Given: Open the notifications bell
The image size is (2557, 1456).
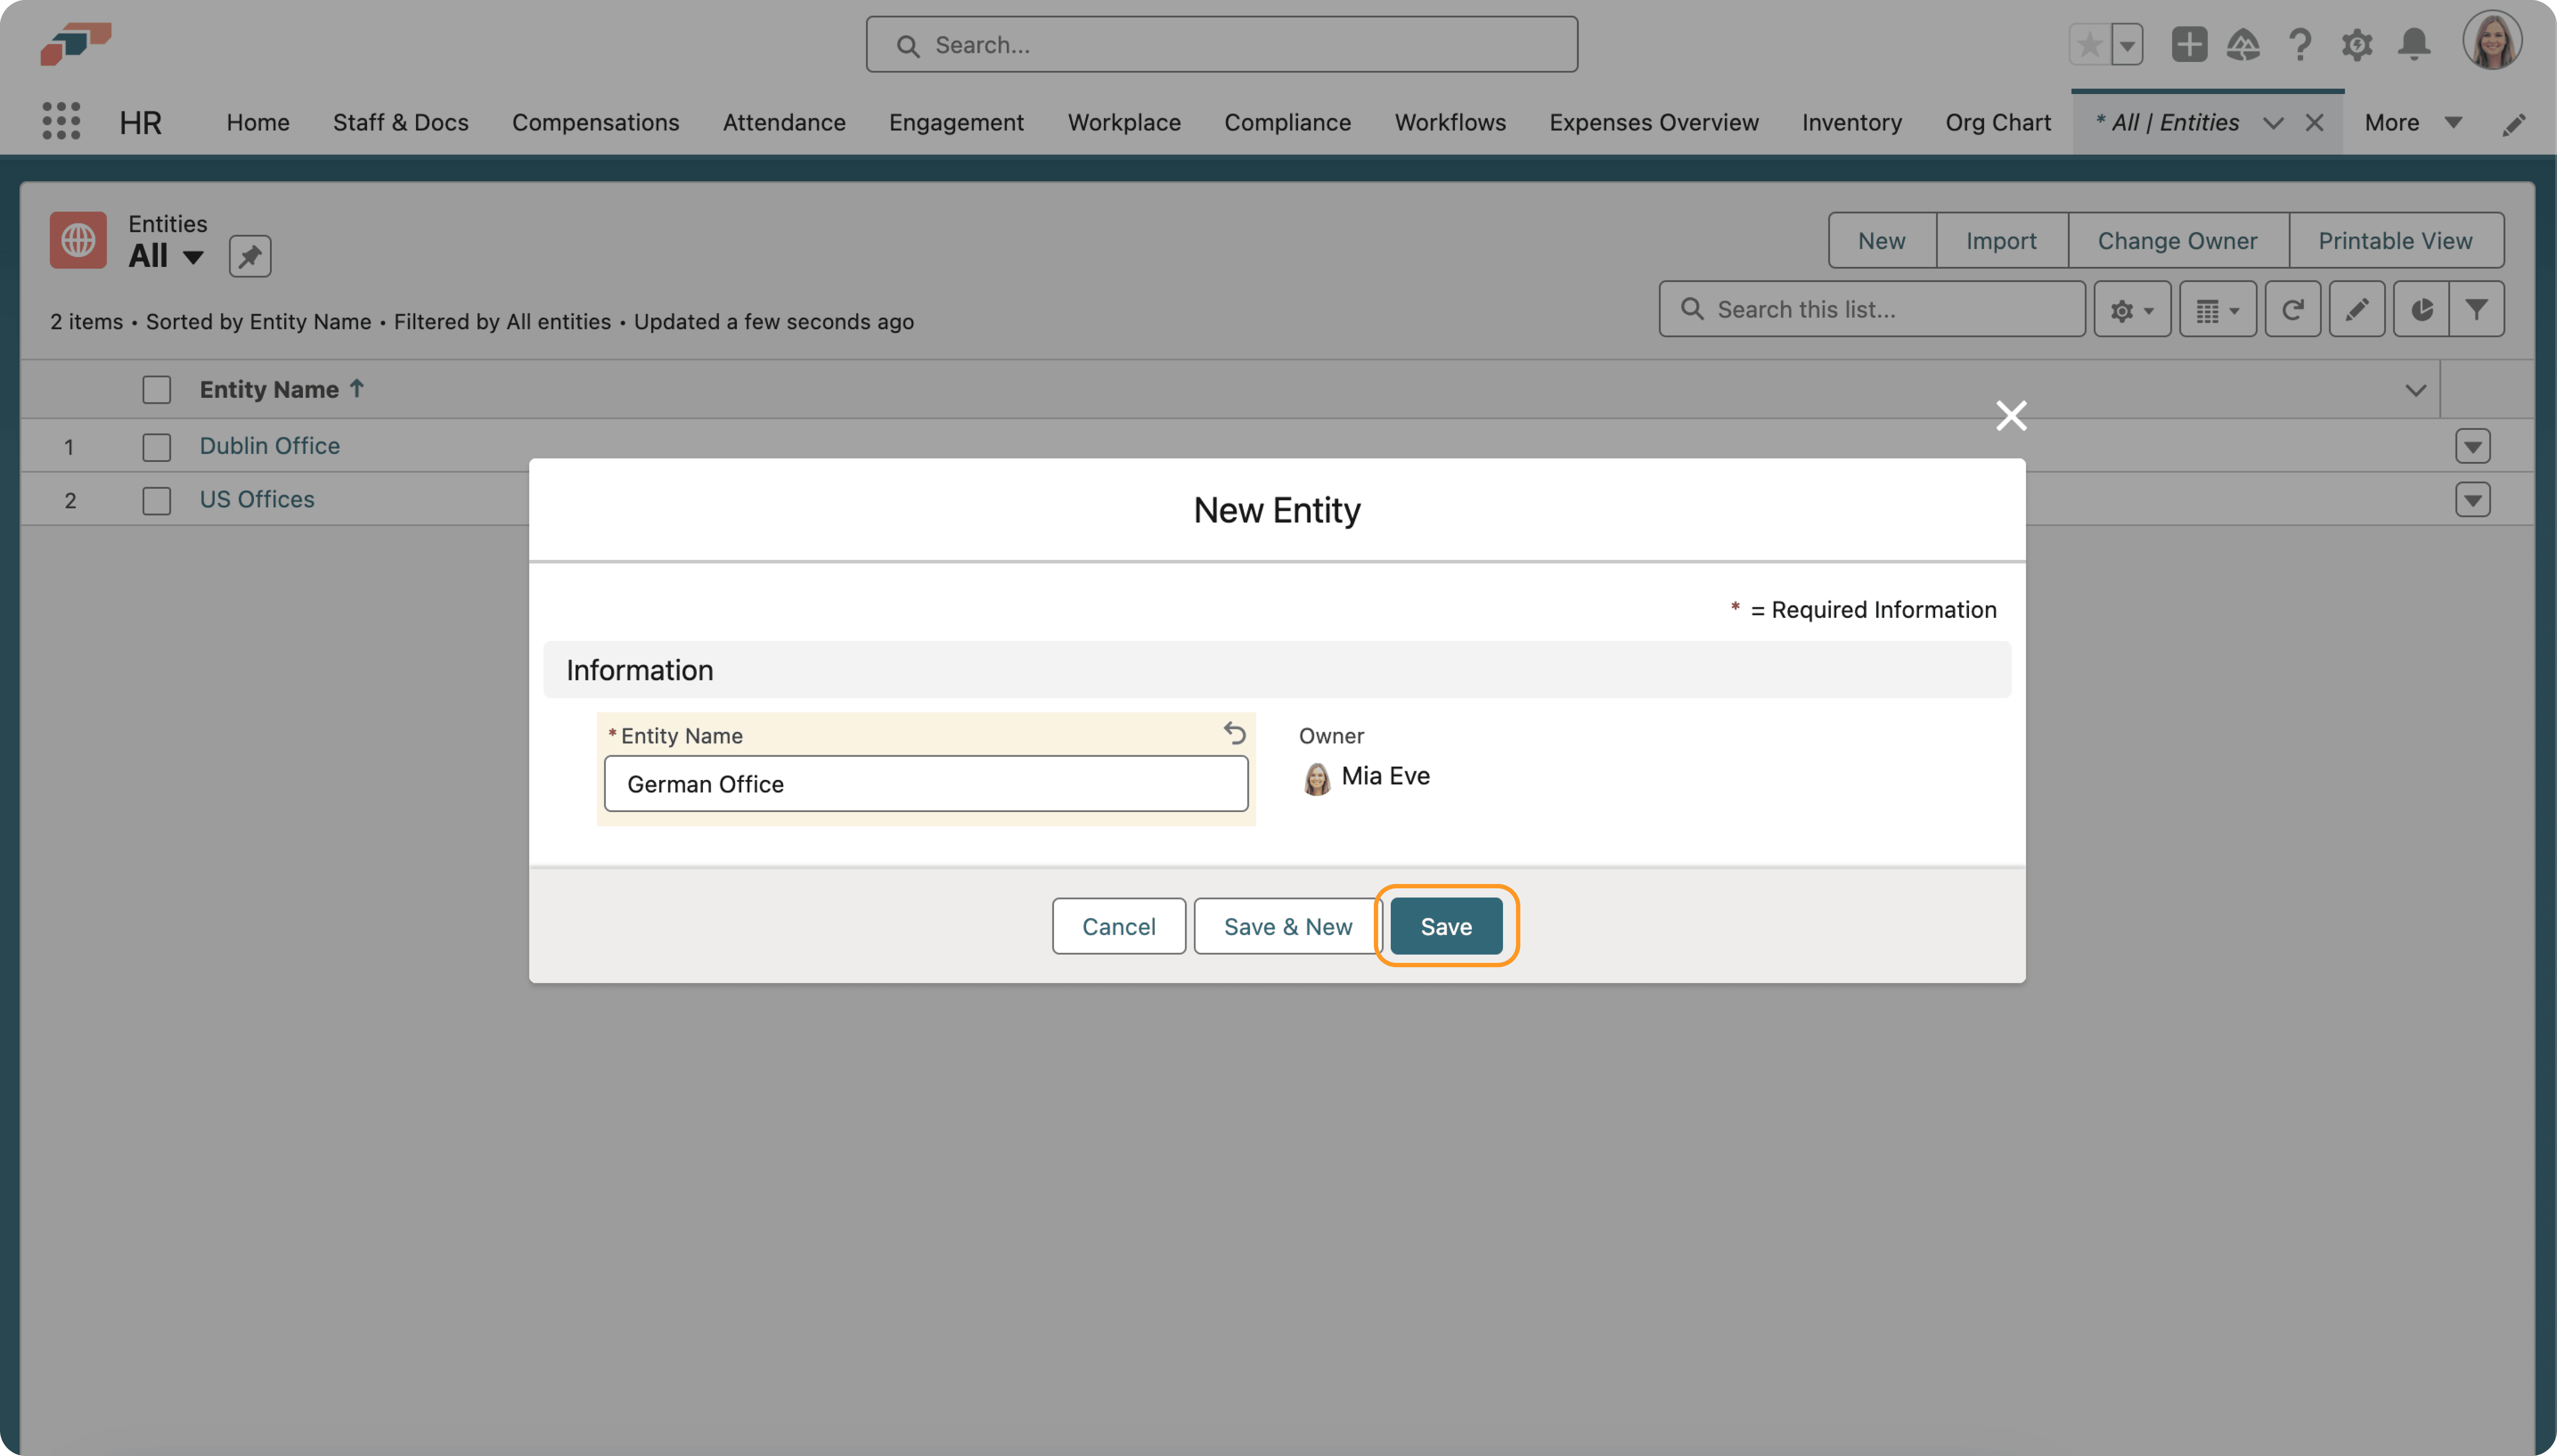Looking at the screenshot, I should point(2413,44).
